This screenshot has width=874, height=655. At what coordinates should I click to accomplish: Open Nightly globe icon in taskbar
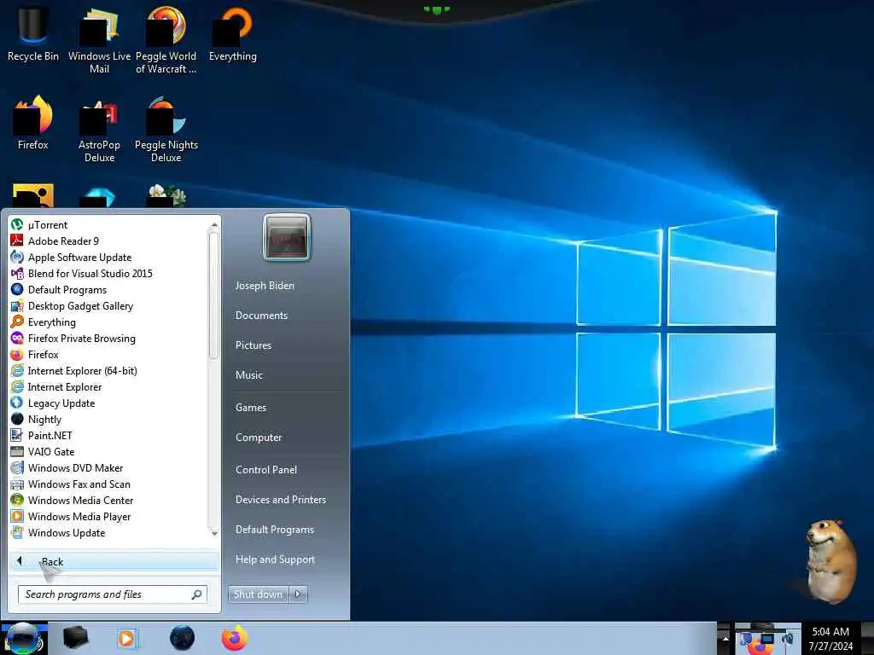(x=183, y=638)
